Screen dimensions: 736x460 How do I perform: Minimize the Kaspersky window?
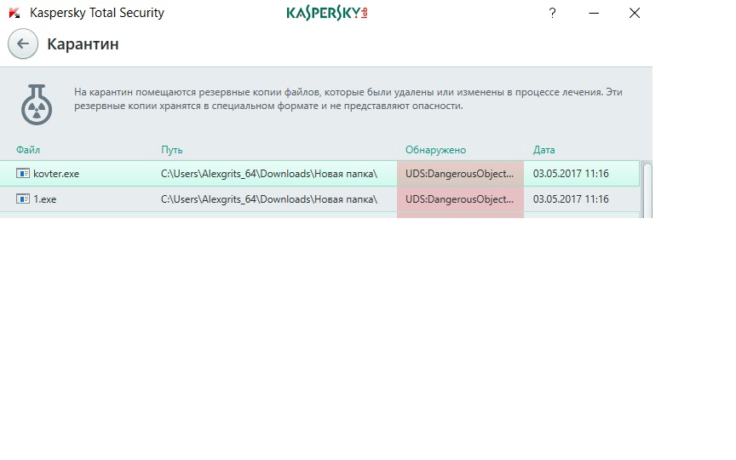click(x=594, y=13)
